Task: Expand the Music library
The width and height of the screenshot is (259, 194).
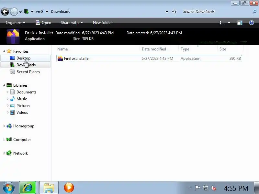Action: (x=7, y=99)
